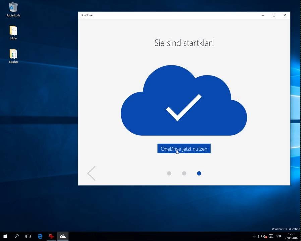Go back using the left arrow chevron
Image resolution: width=301 pixels, height=241 pixels.
pyautogui.click(x=92, y=173)
